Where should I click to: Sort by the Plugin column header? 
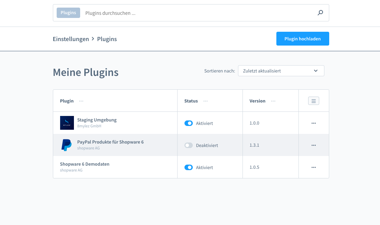[67, 101]
